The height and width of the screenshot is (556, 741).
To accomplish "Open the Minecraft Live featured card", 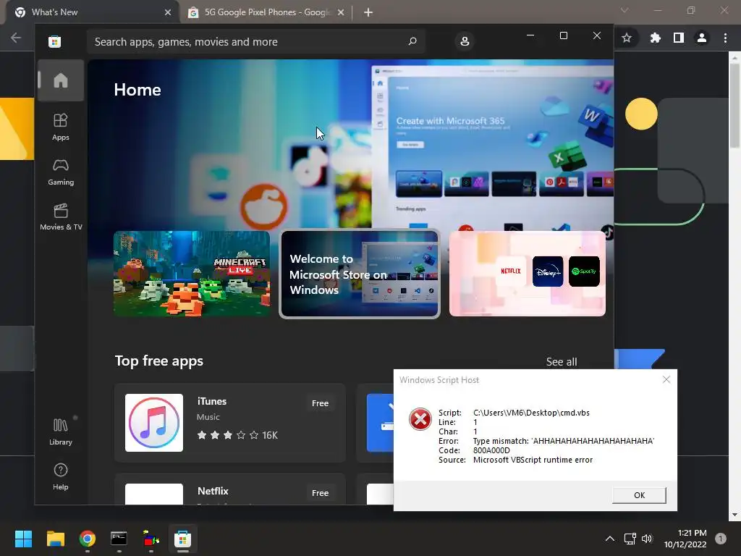I will coord(191,274).
